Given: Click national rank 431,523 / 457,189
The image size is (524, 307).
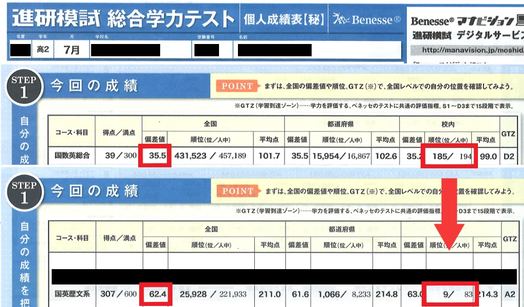Looking at the screenshot, I should pyautogui.click(x=210, y=156).
